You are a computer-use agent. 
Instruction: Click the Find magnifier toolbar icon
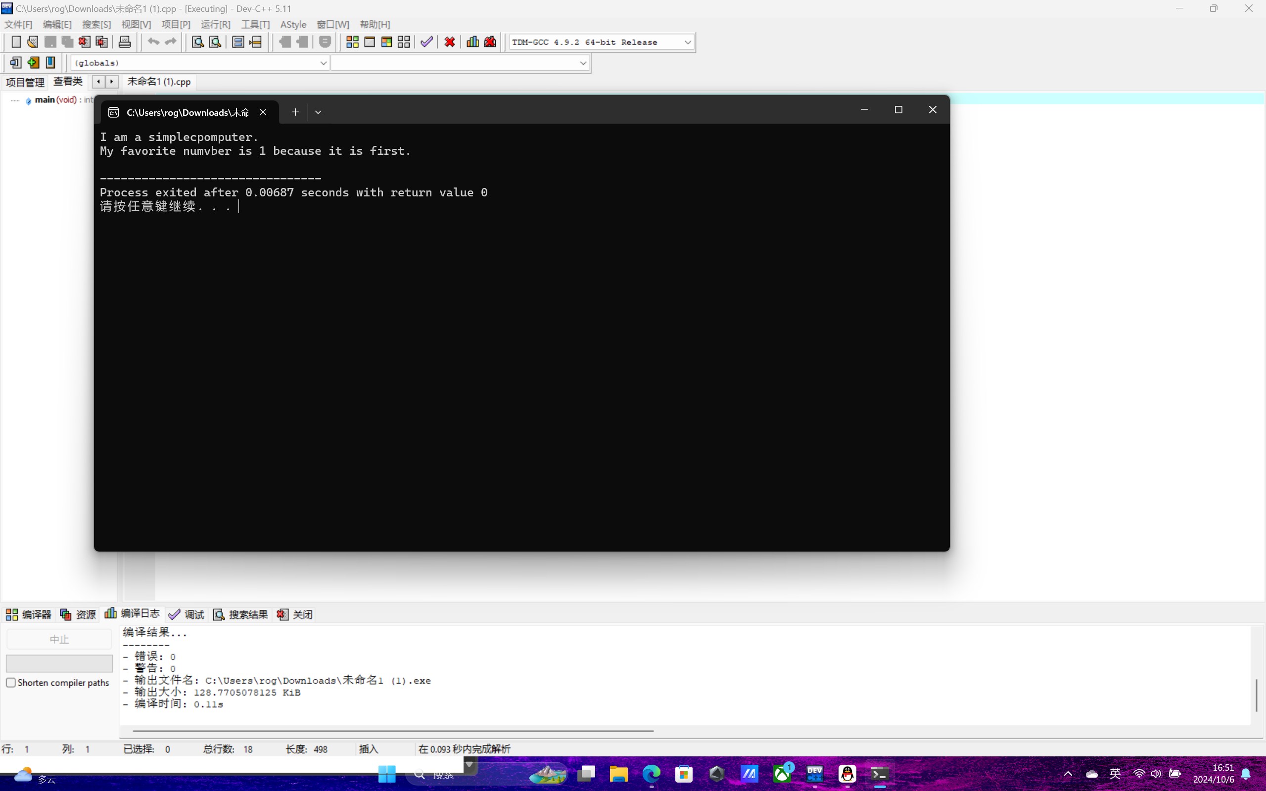[197, 42]
